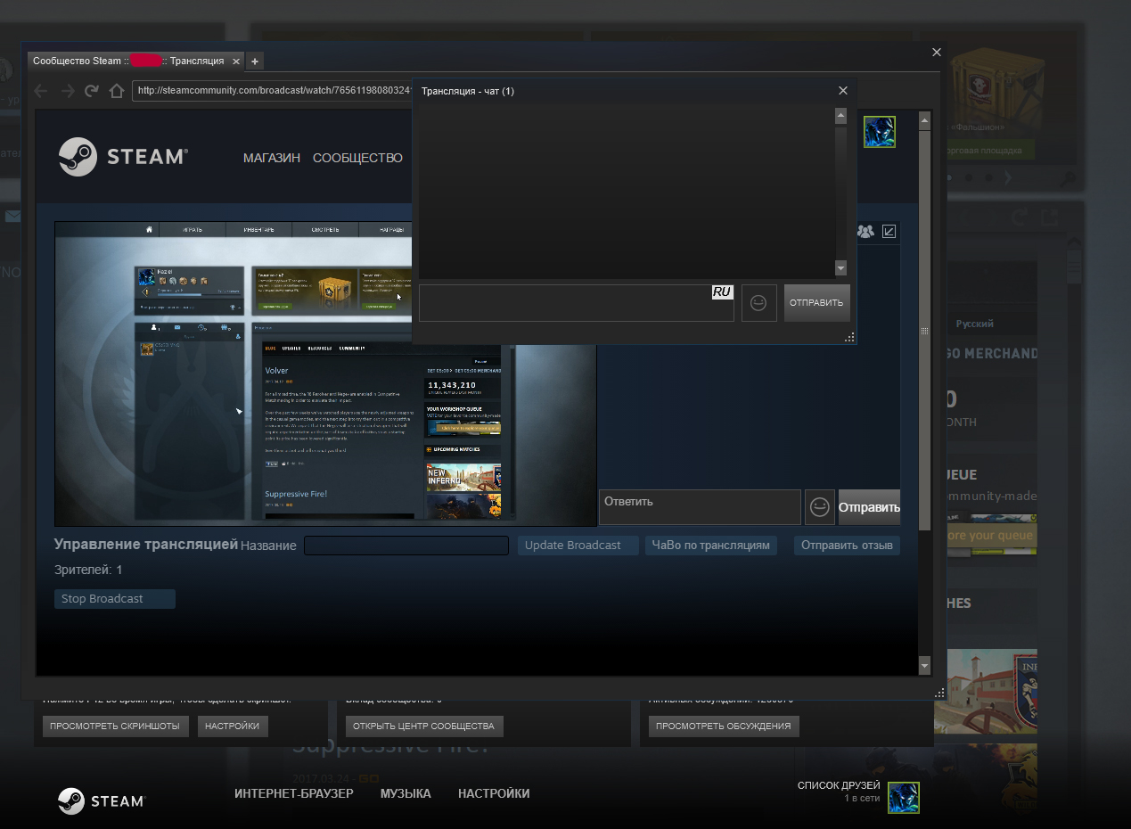Go to home page via house icon

click(116, 91)
